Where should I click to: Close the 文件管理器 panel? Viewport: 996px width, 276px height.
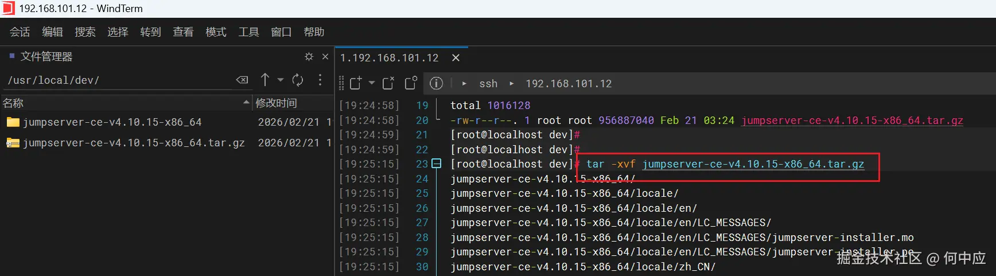(x=325, y=57)
